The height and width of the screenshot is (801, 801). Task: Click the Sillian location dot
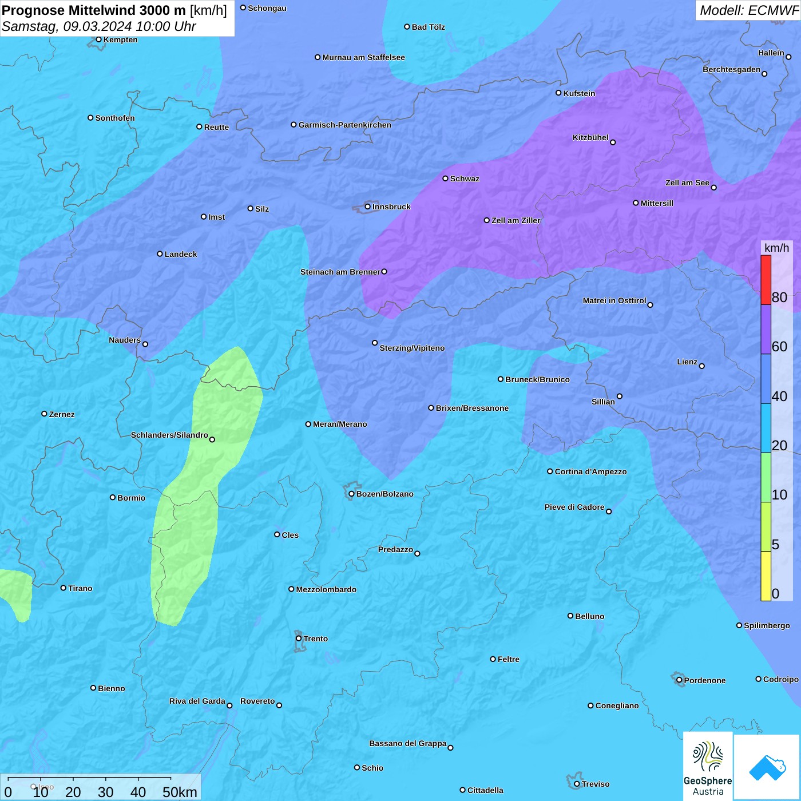[620, 396]
